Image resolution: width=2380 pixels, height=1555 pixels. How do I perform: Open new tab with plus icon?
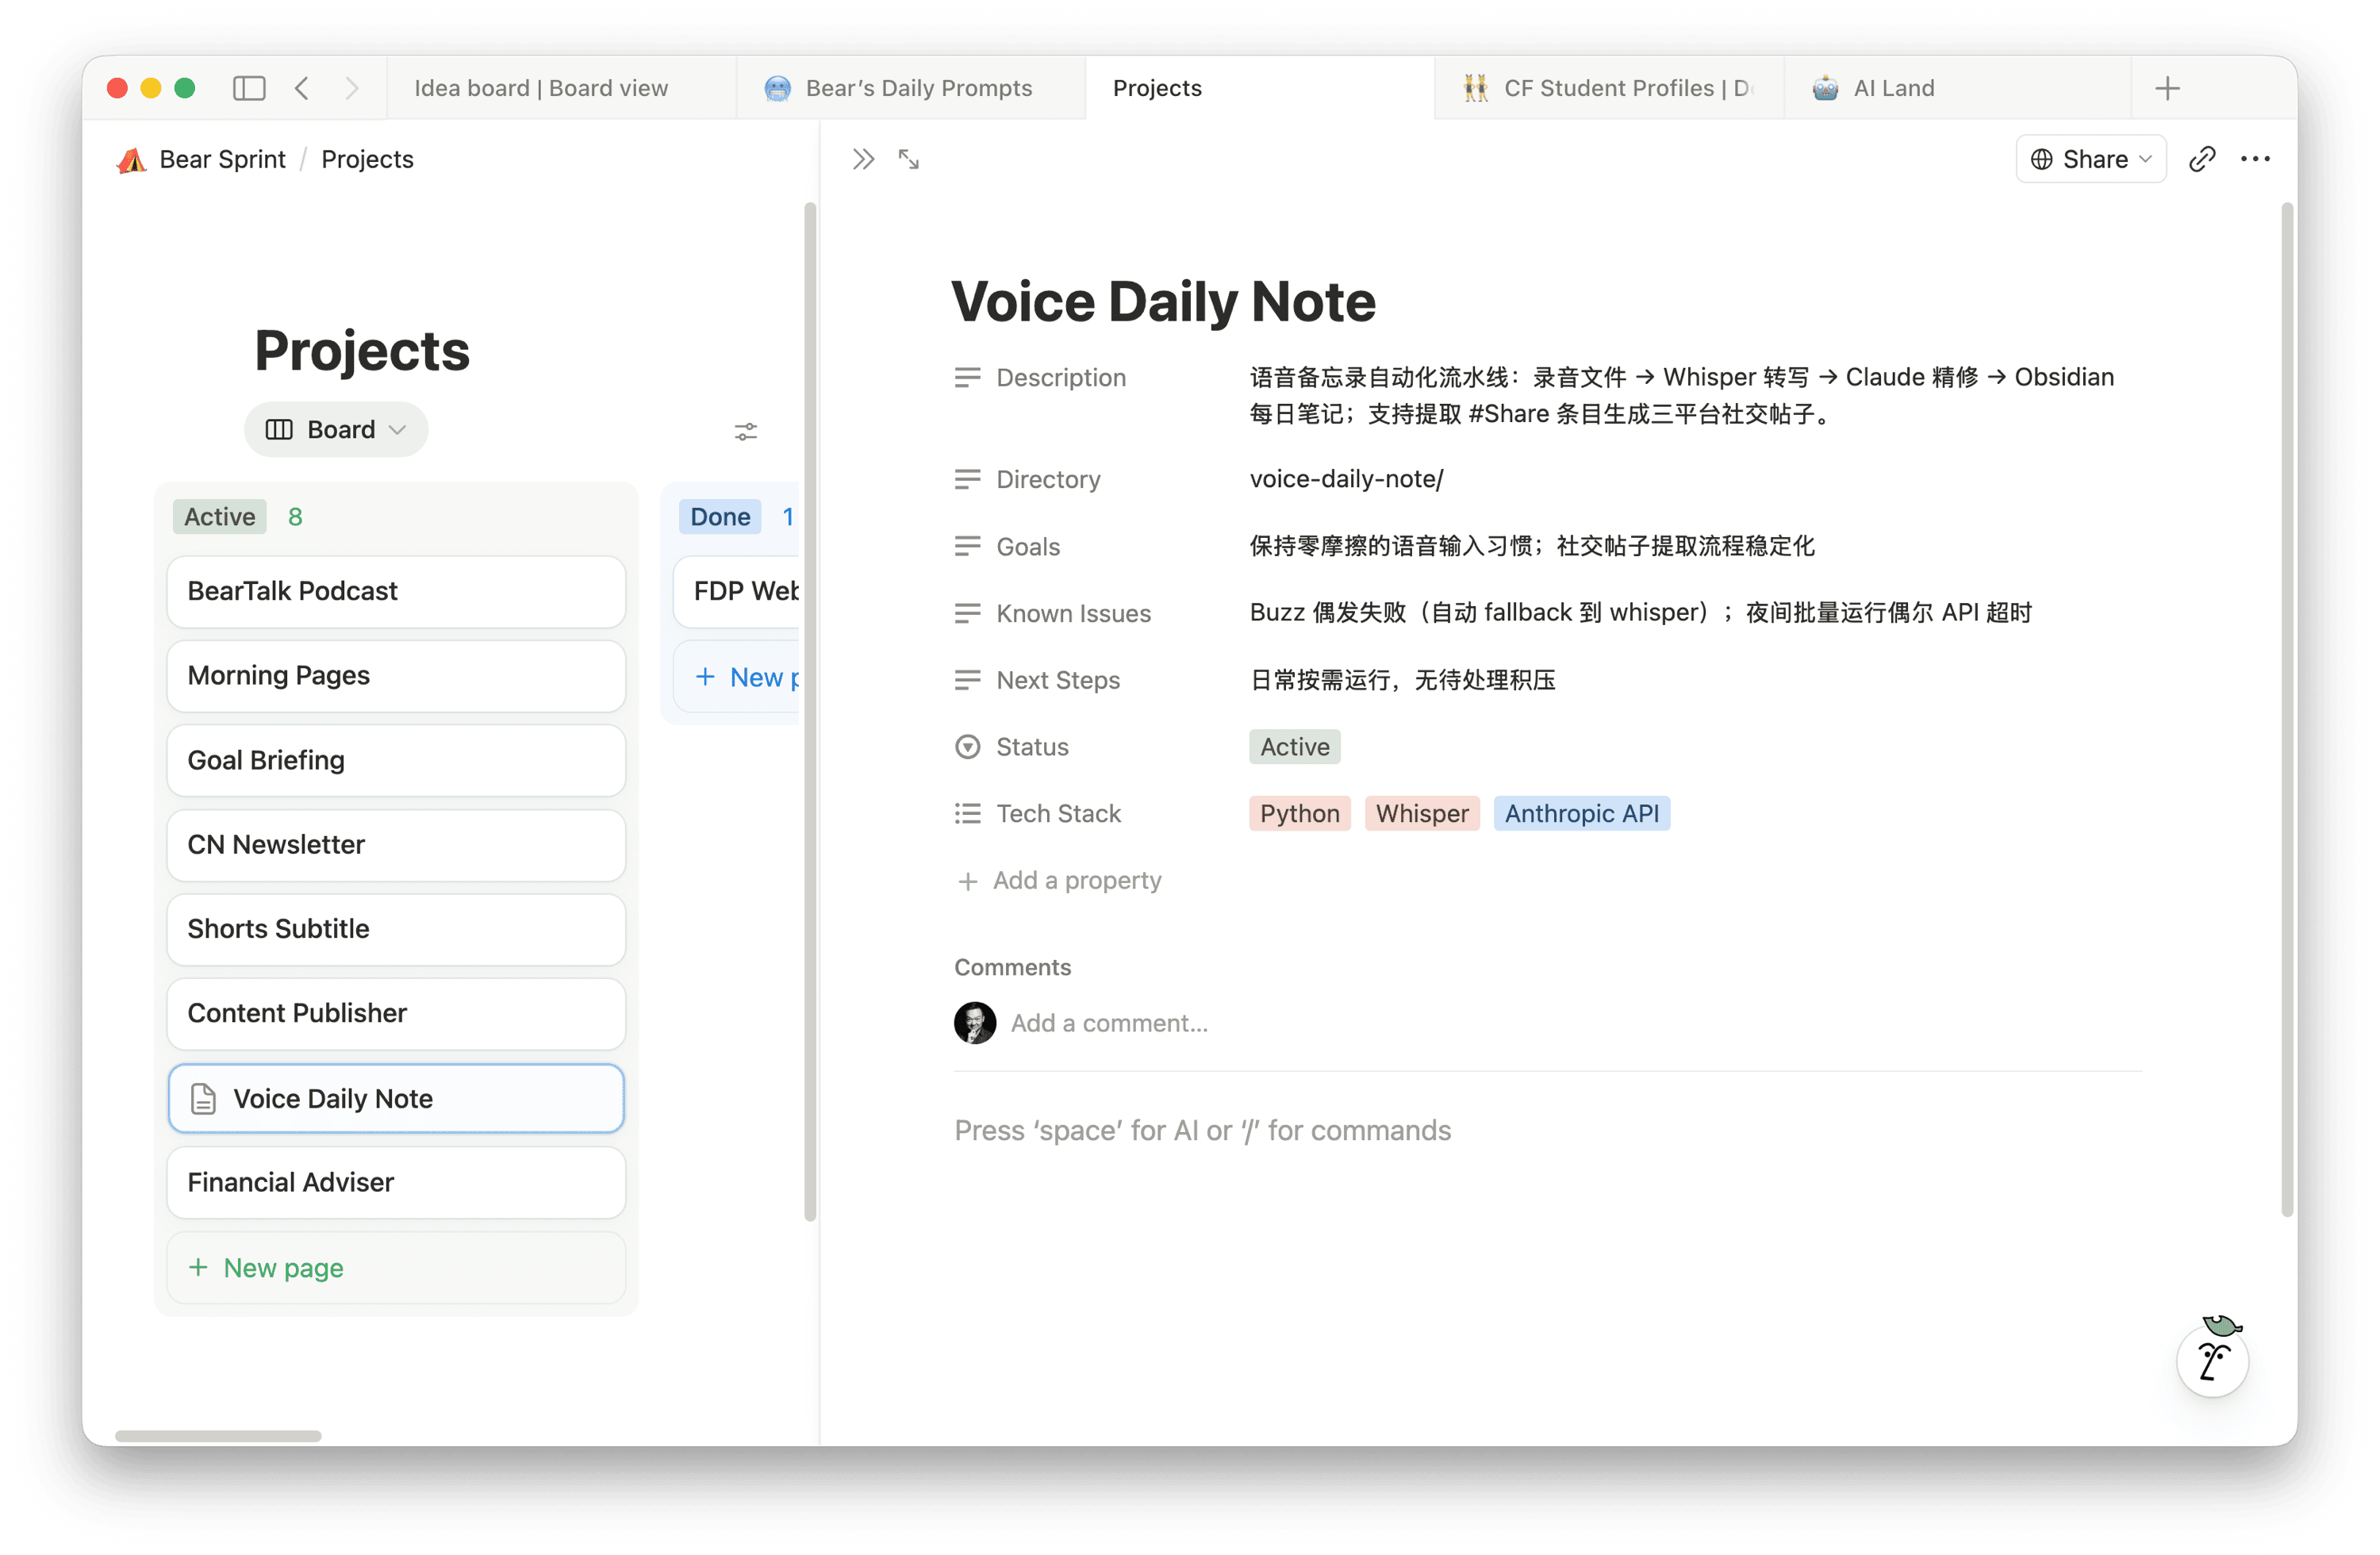(2167, 88)
